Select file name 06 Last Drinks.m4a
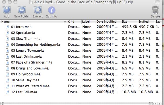Viewport: 164px width, 105px height. click(26, 57)
